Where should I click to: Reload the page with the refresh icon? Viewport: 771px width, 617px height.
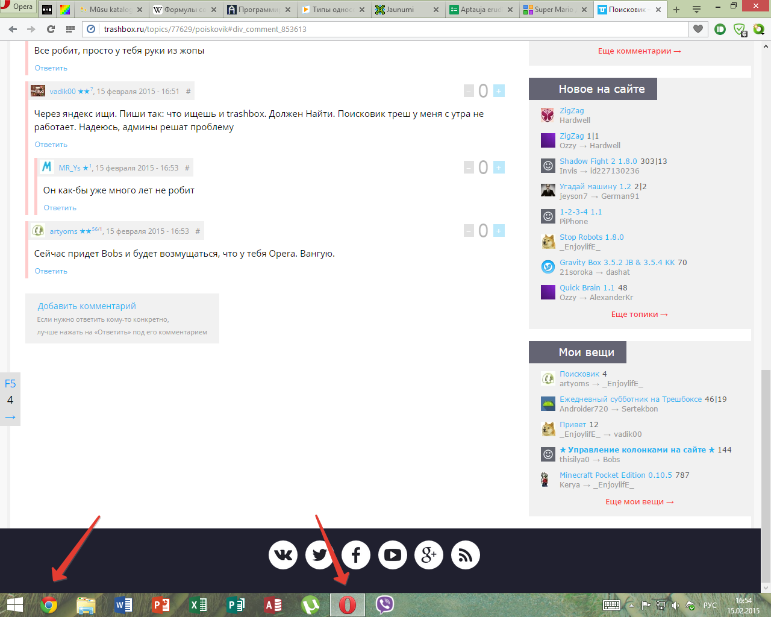point(51,29)
